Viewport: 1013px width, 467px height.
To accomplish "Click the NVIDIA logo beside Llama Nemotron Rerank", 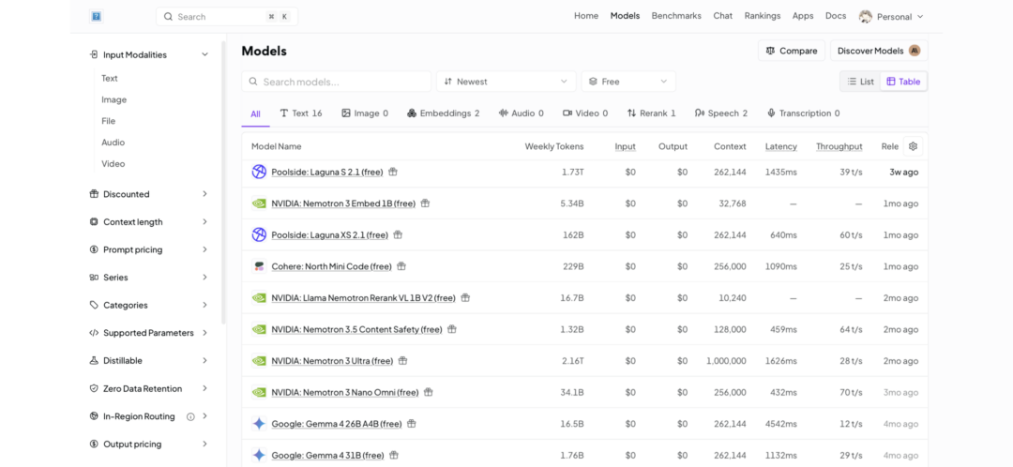I will [x=259, y=298].
